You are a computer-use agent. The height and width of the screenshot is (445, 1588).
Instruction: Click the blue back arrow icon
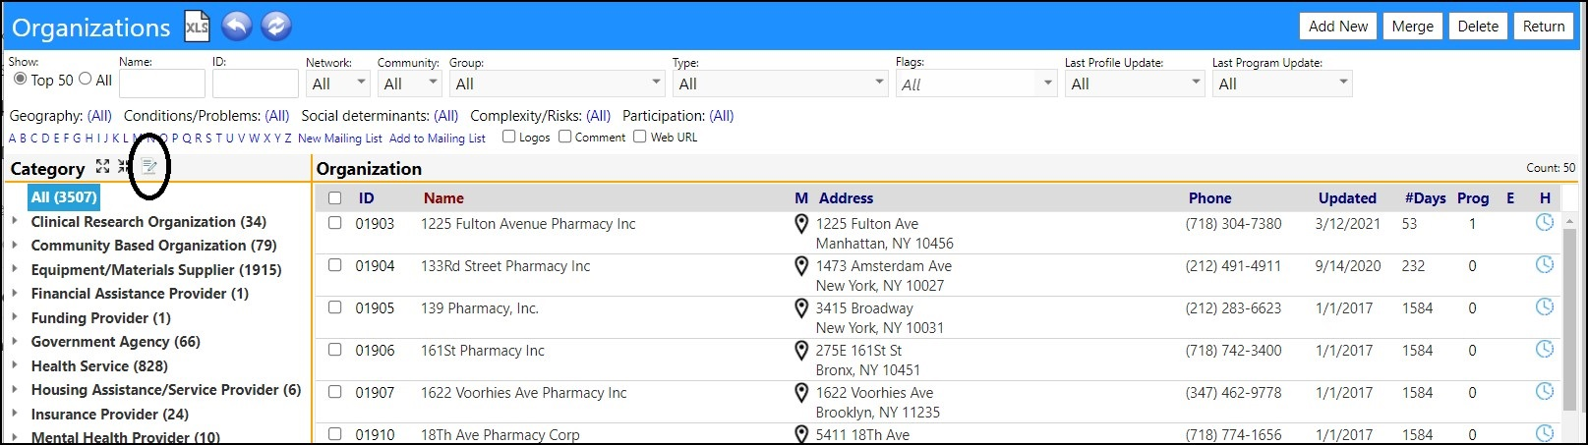(x=237, y=27)
